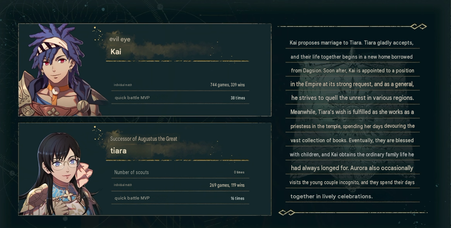Click Tiara's individual match stat row

click(180, 185)
